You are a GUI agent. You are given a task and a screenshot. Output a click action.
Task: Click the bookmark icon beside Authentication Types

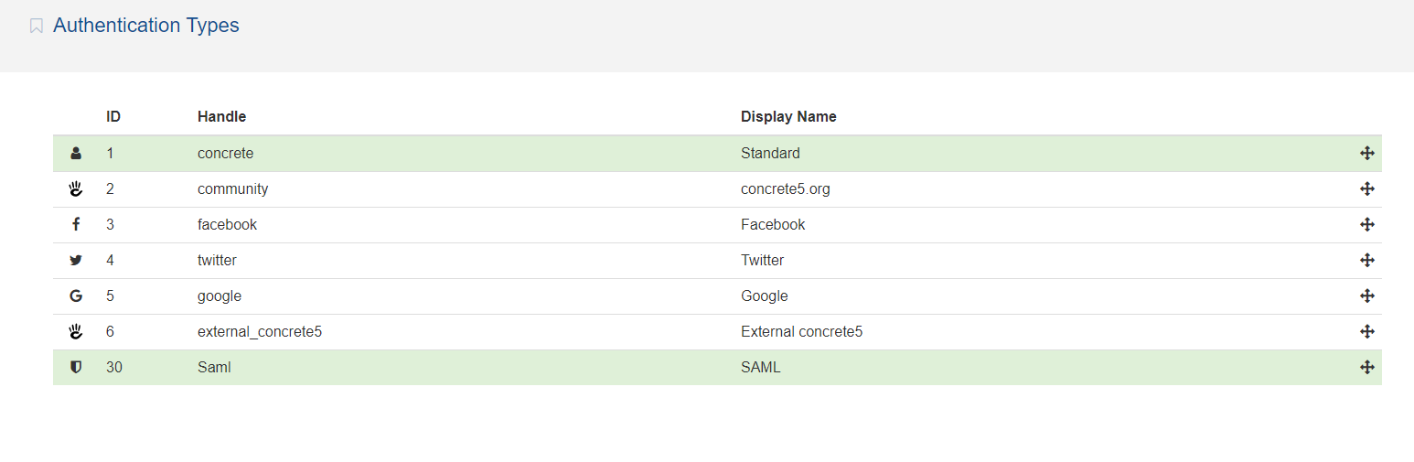coord(37,27)
